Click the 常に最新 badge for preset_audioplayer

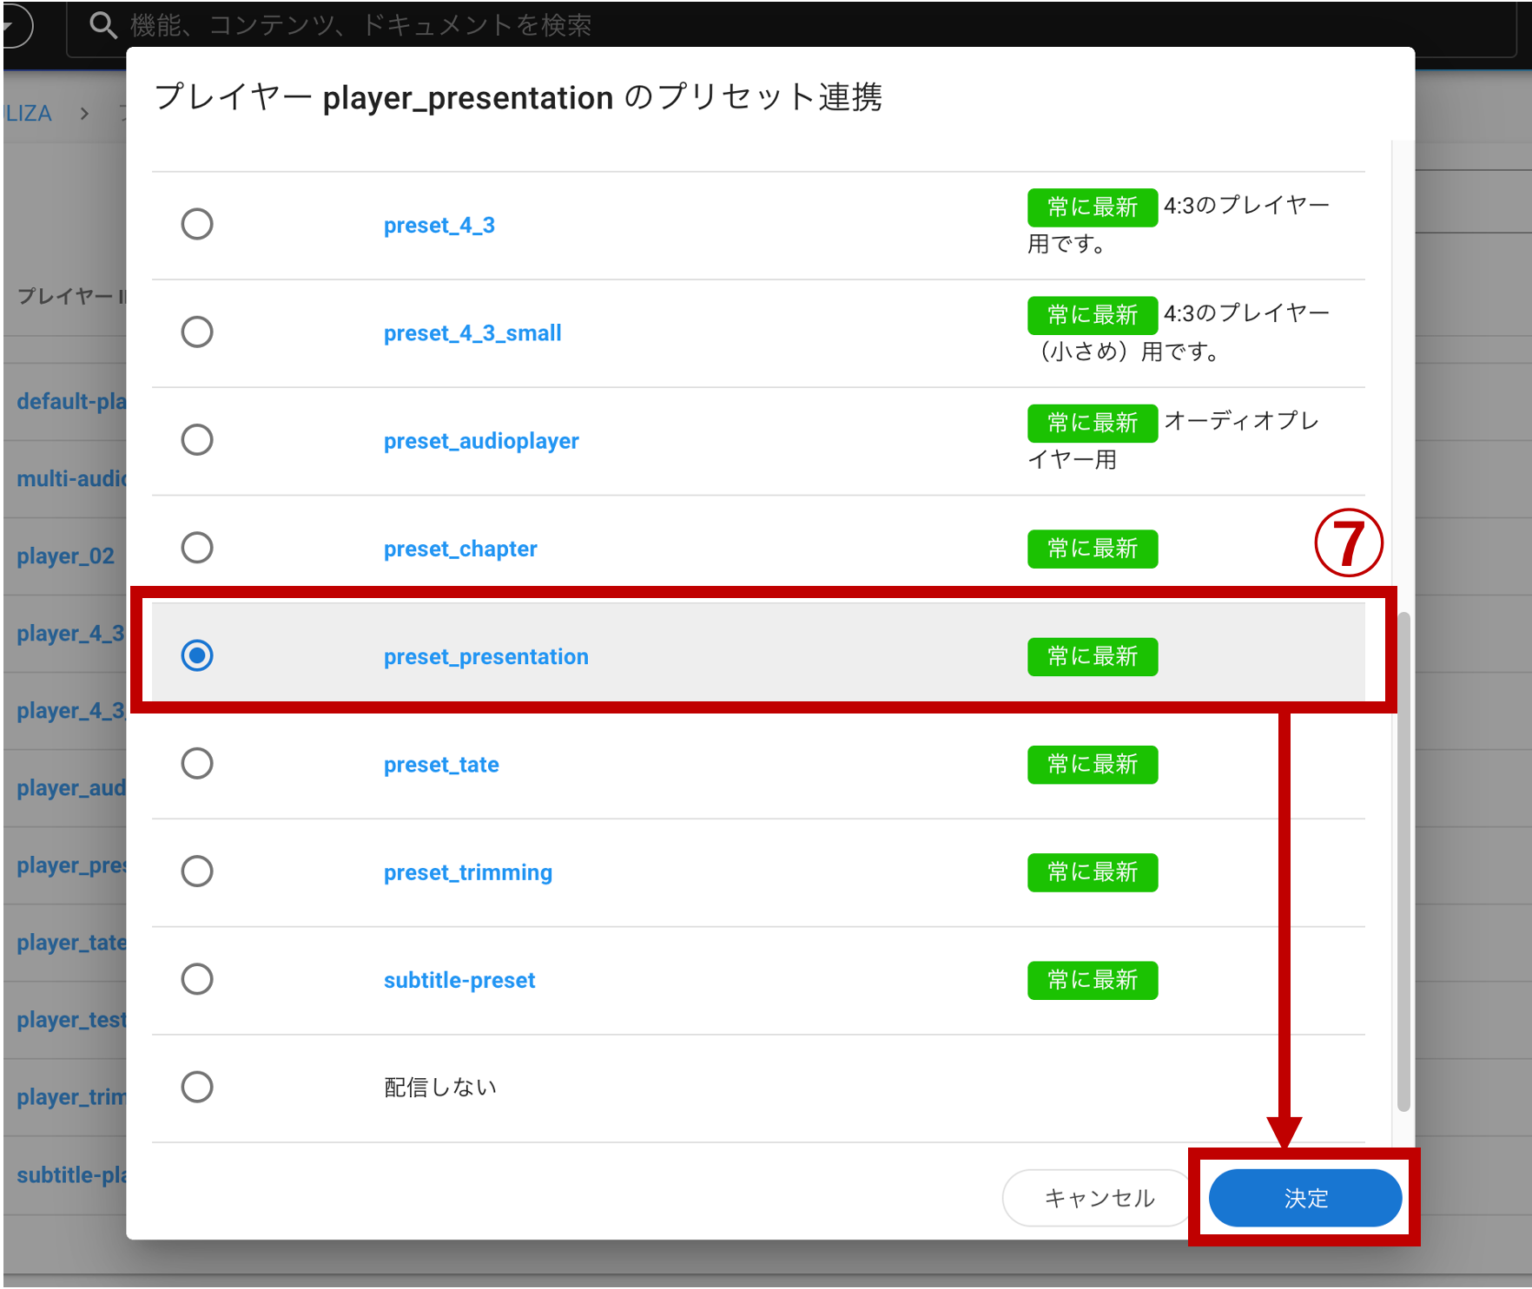click(x=1093, y=423)
